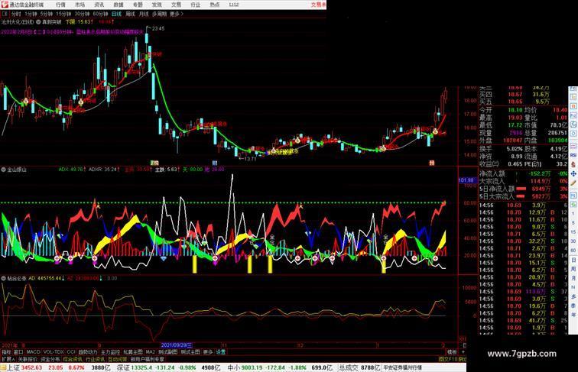The width and height of the screenshot is (578, 372).
Task: Open the 行业 menu
Action: pos(196,5)
